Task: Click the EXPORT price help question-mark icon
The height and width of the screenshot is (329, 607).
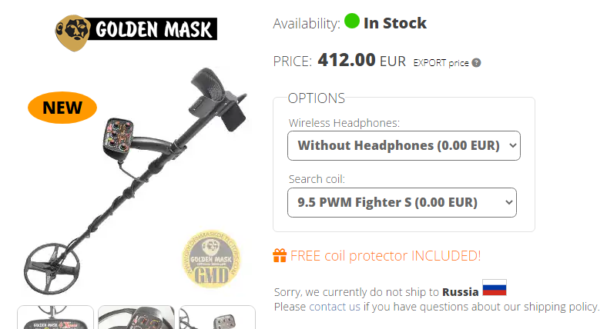Action: [477, 62]
